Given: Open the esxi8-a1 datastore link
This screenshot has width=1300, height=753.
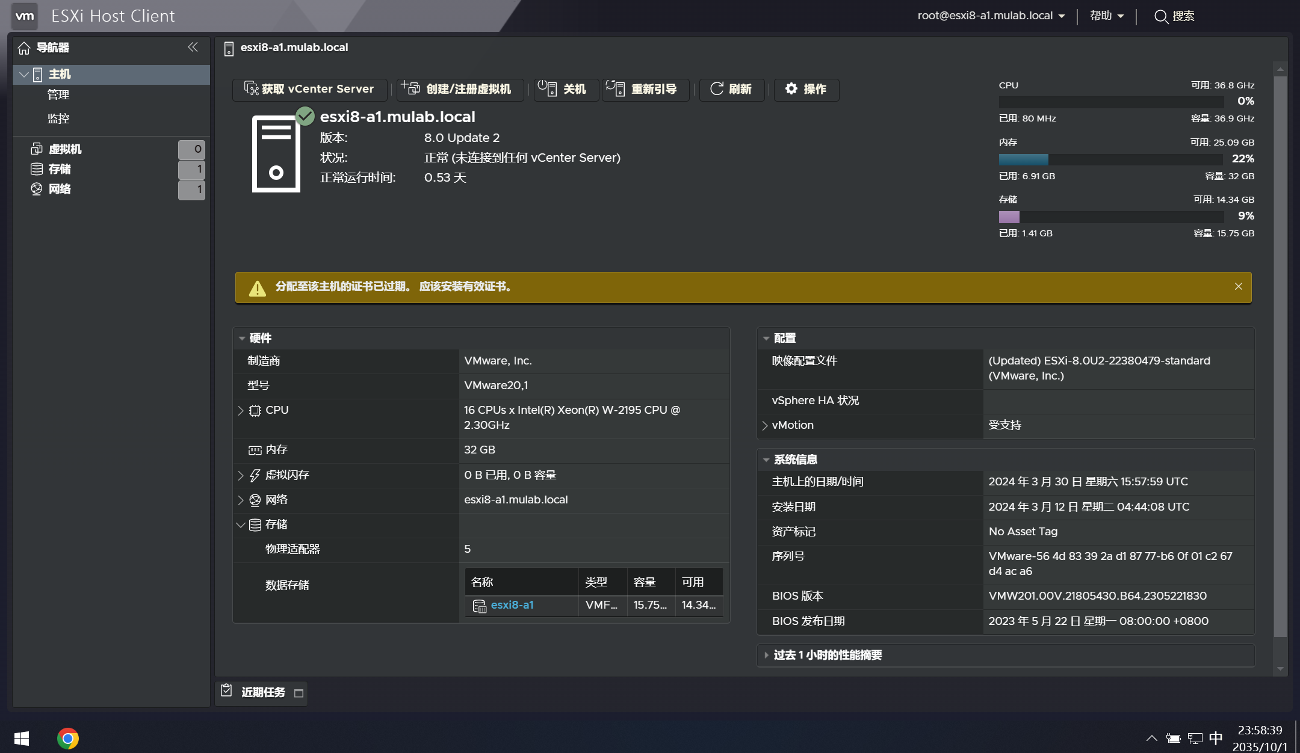Looking at the screenshot, I should (512, 605).
